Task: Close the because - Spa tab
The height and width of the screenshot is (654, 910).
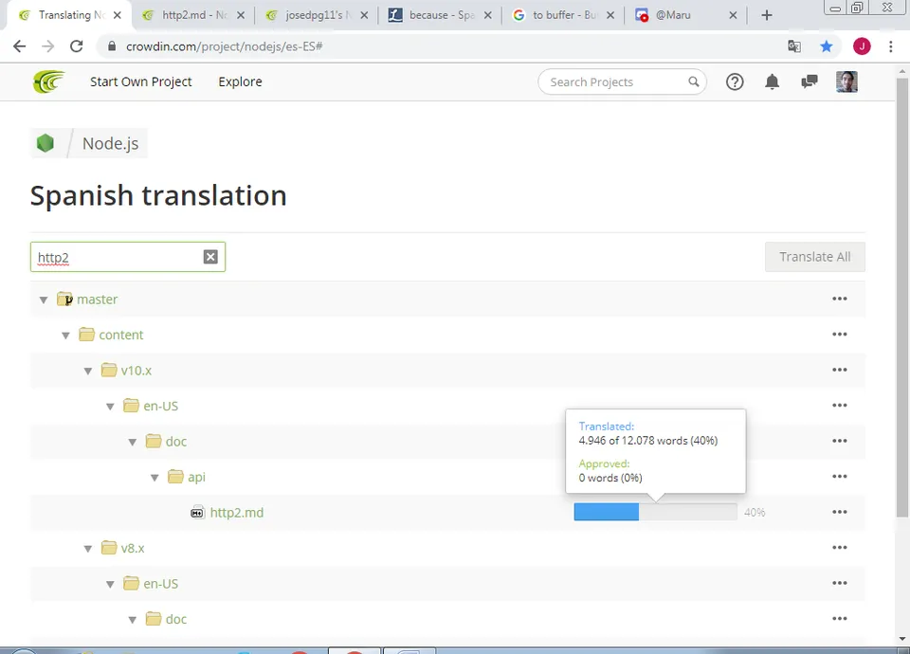Action: 488,16
